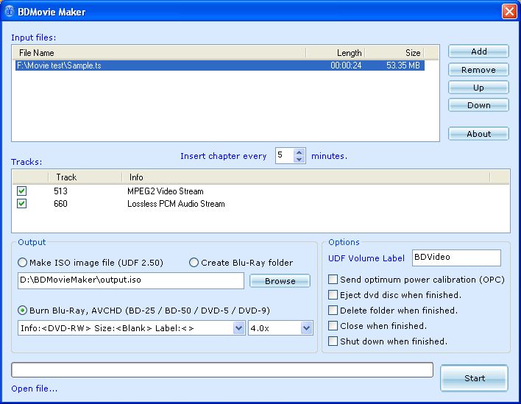Viewport: 521px width, 404px height.
Task: Click the Info column header
Action: pyautogui.click(x=305, y=177)
